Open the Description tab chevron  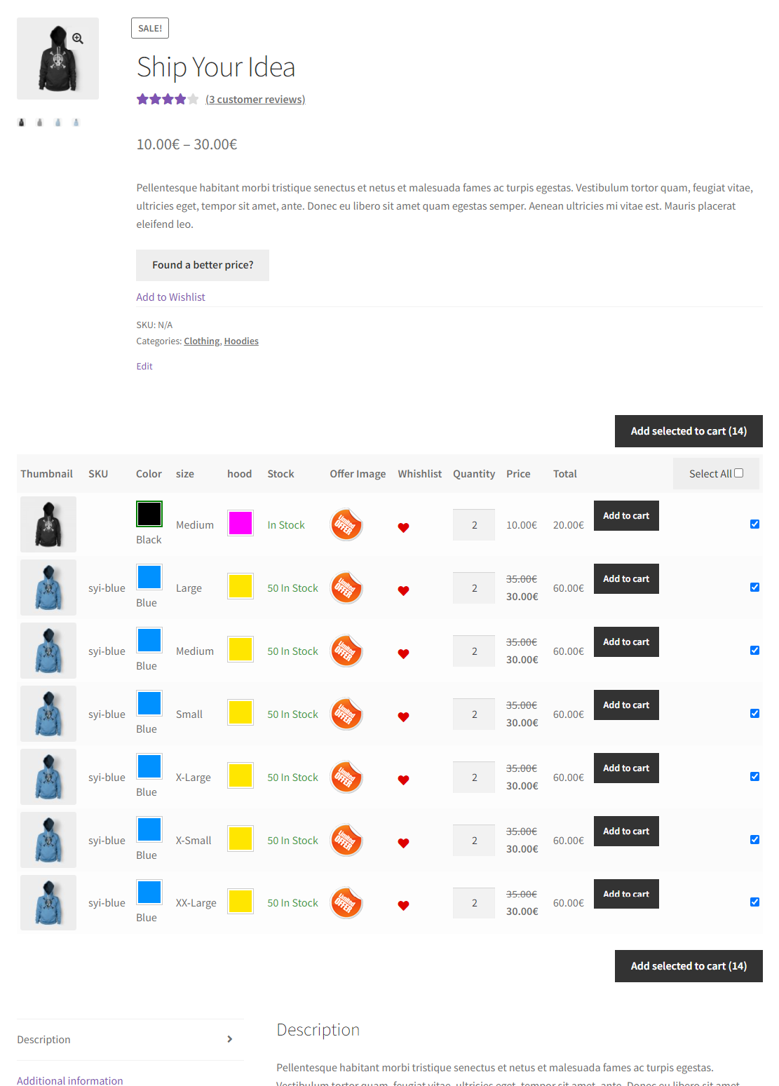tap(230, 1039)
